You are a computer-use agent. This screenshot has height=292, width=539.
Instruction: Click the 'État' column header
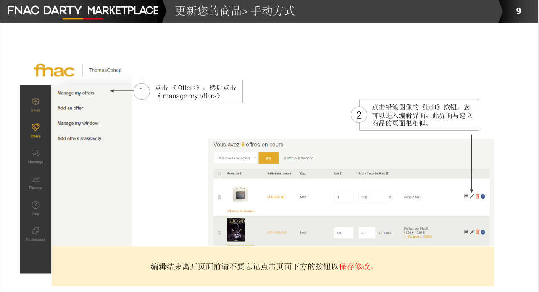(303, 173)
